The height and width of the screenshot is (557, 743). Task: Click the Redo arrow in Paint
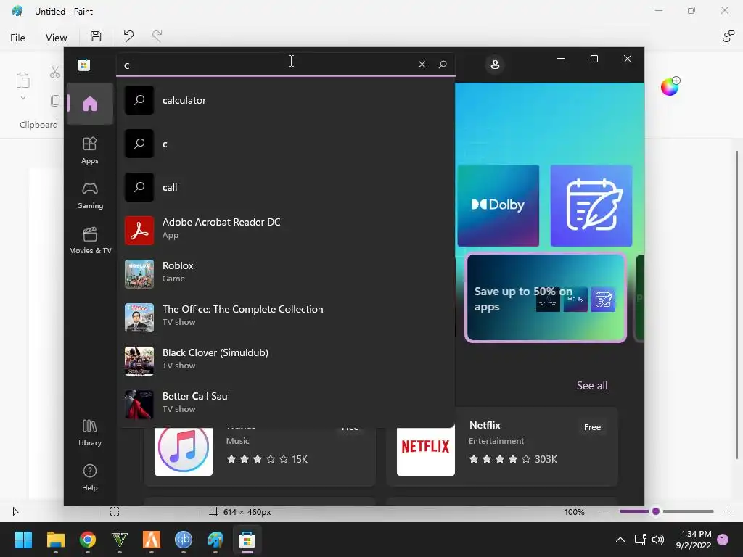pos(157,36)
